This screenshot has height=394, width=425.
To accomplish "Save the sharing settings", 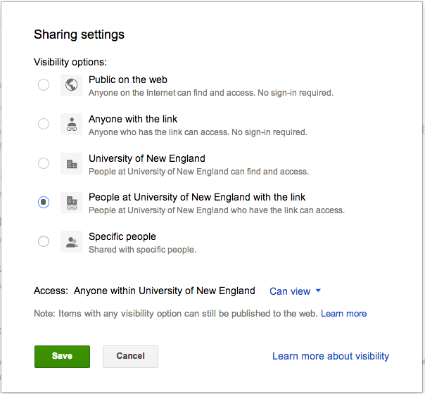I will click(x=62, y=356).
